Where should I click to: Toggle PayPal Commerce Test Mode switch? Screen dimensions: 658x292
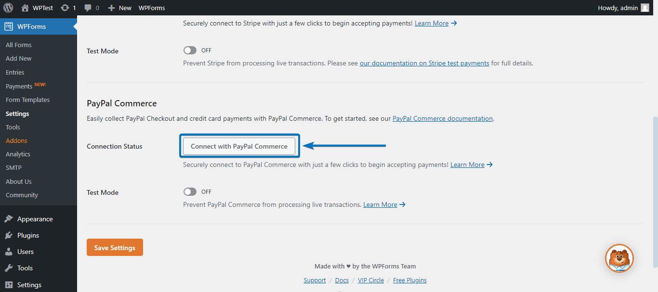190,192
